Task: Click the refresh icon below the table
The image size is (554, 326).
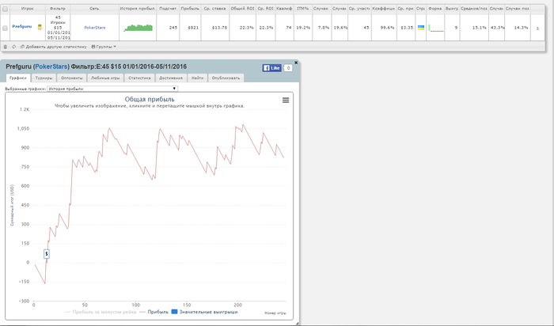Action: tap(13, 47)
